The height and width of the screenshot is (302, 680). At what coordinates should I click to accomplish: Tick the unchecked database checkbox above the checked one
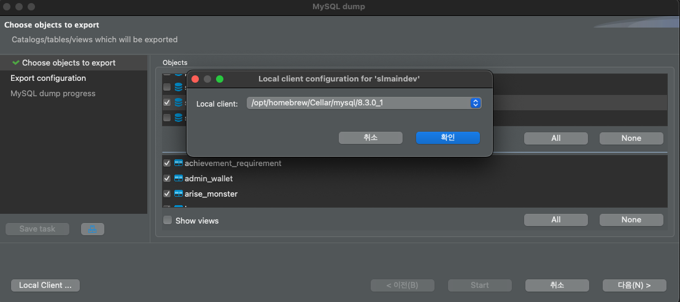167,87
